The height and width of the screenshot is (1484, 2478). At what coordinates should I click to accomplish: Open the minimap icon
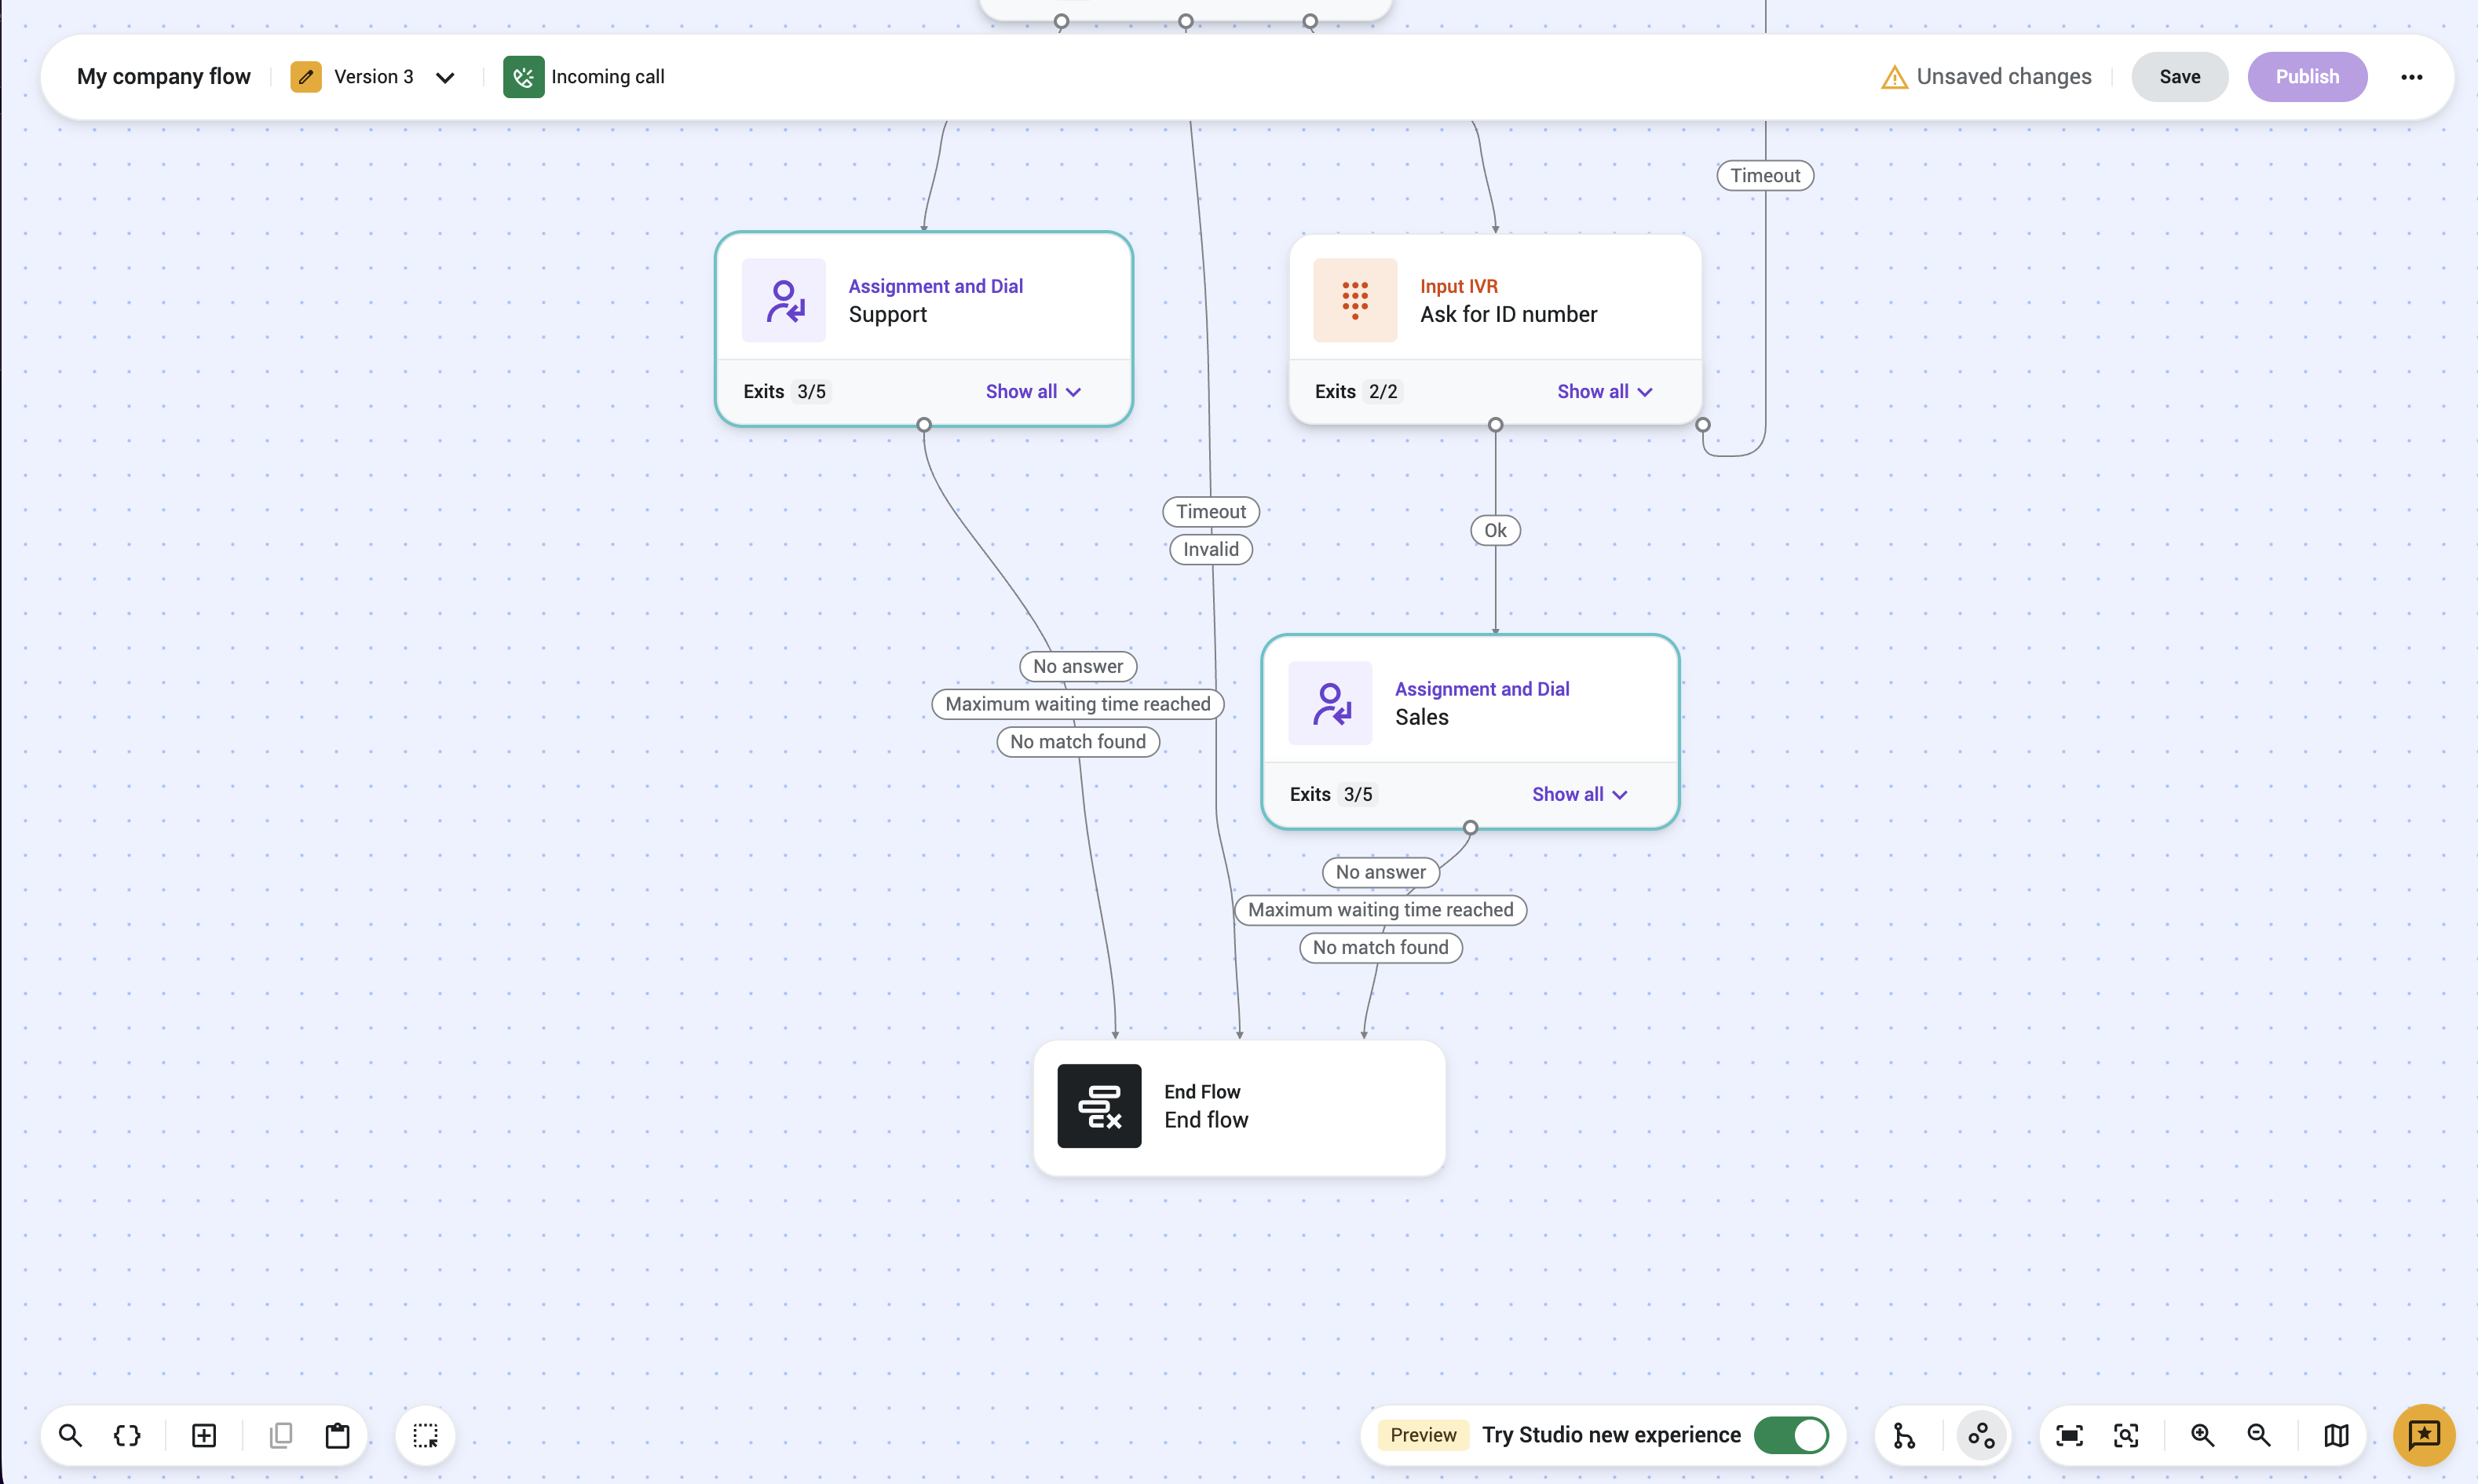(2336, 1436)
